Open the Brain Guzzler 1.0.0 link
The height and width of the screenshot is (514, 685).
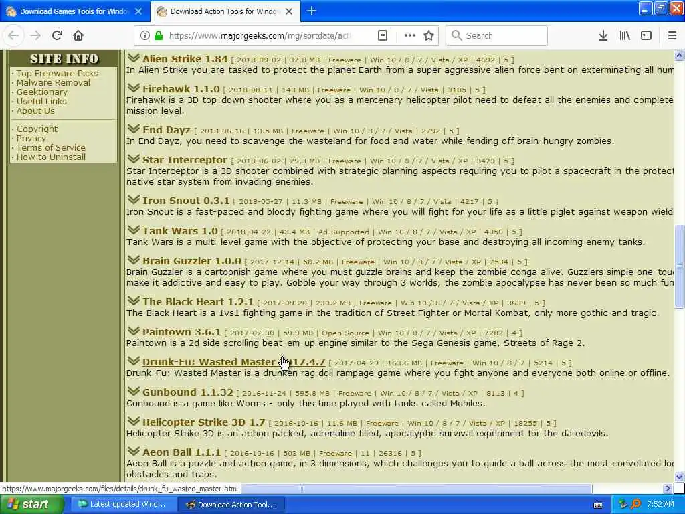coord(192,261)
